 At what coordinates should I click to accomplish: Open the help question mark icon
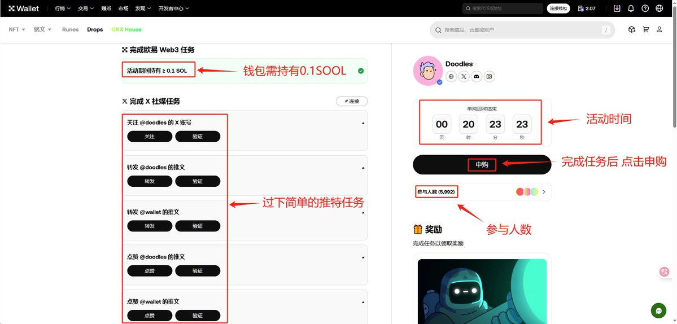tap(645, 8)
